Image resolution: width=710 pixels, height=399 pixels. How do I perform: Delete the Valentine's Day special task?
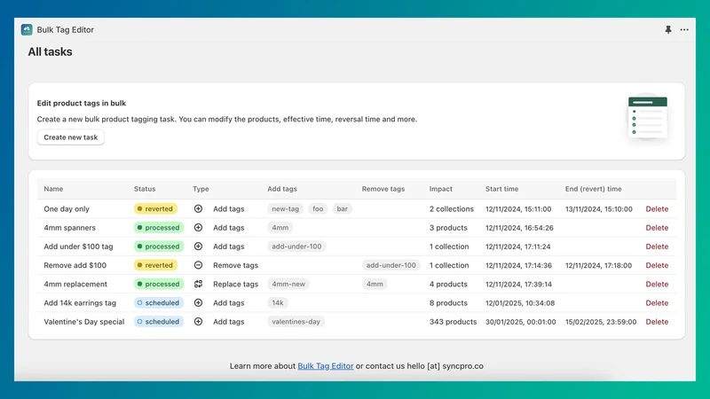click(657, 322)
